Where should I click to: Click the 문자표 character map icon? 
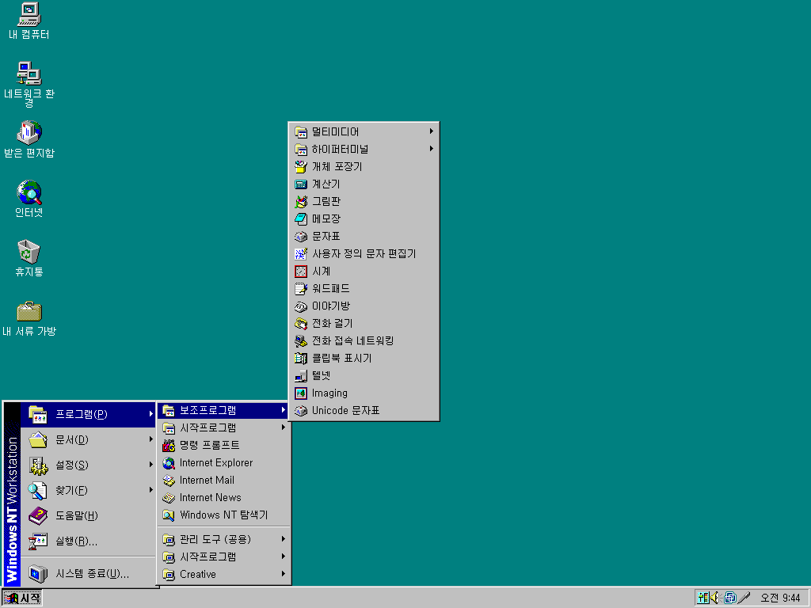point(300,236)
